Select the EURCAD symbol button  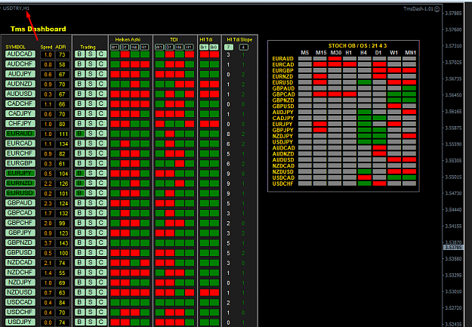point(20,143)
